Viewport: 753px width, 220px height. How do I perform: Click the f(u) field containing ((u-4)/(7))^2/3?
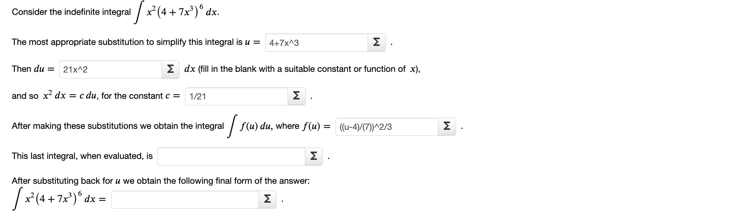[386, 127]
